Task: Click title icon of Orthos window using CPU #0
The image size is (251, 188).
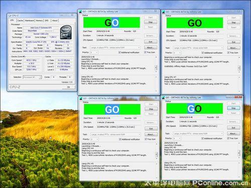Action: (163, 97)
